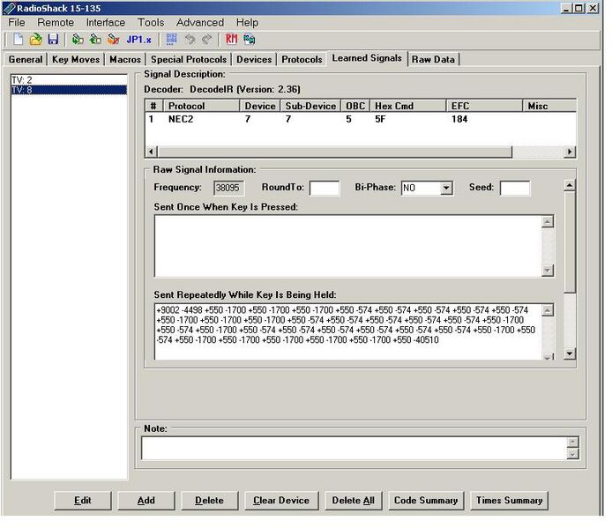Click the EFC value 184
612x528 pixels.
[x=459, y=119]
